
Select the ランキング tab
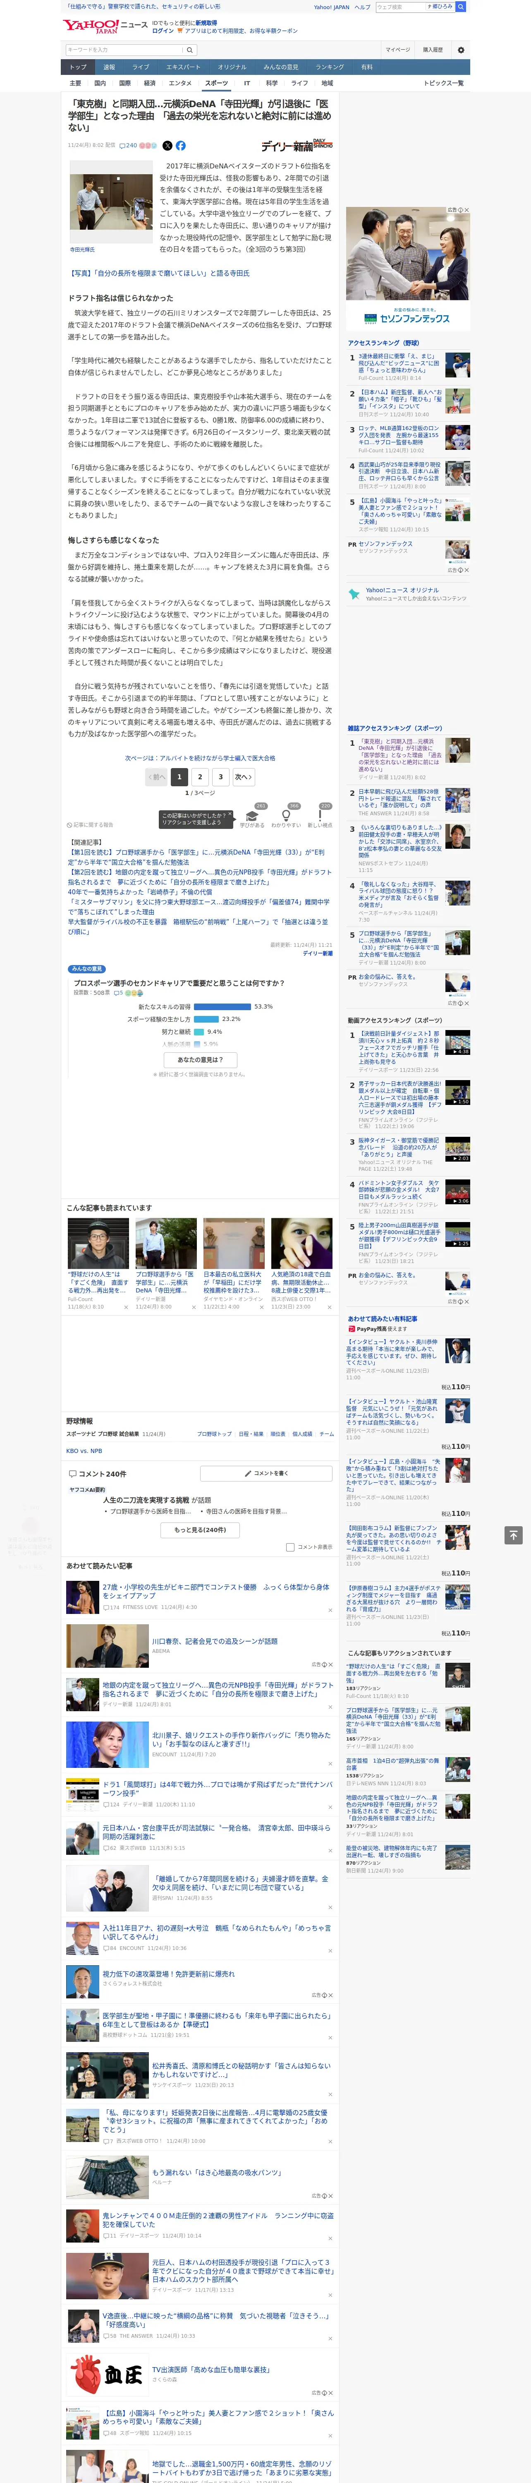(330, 67)
